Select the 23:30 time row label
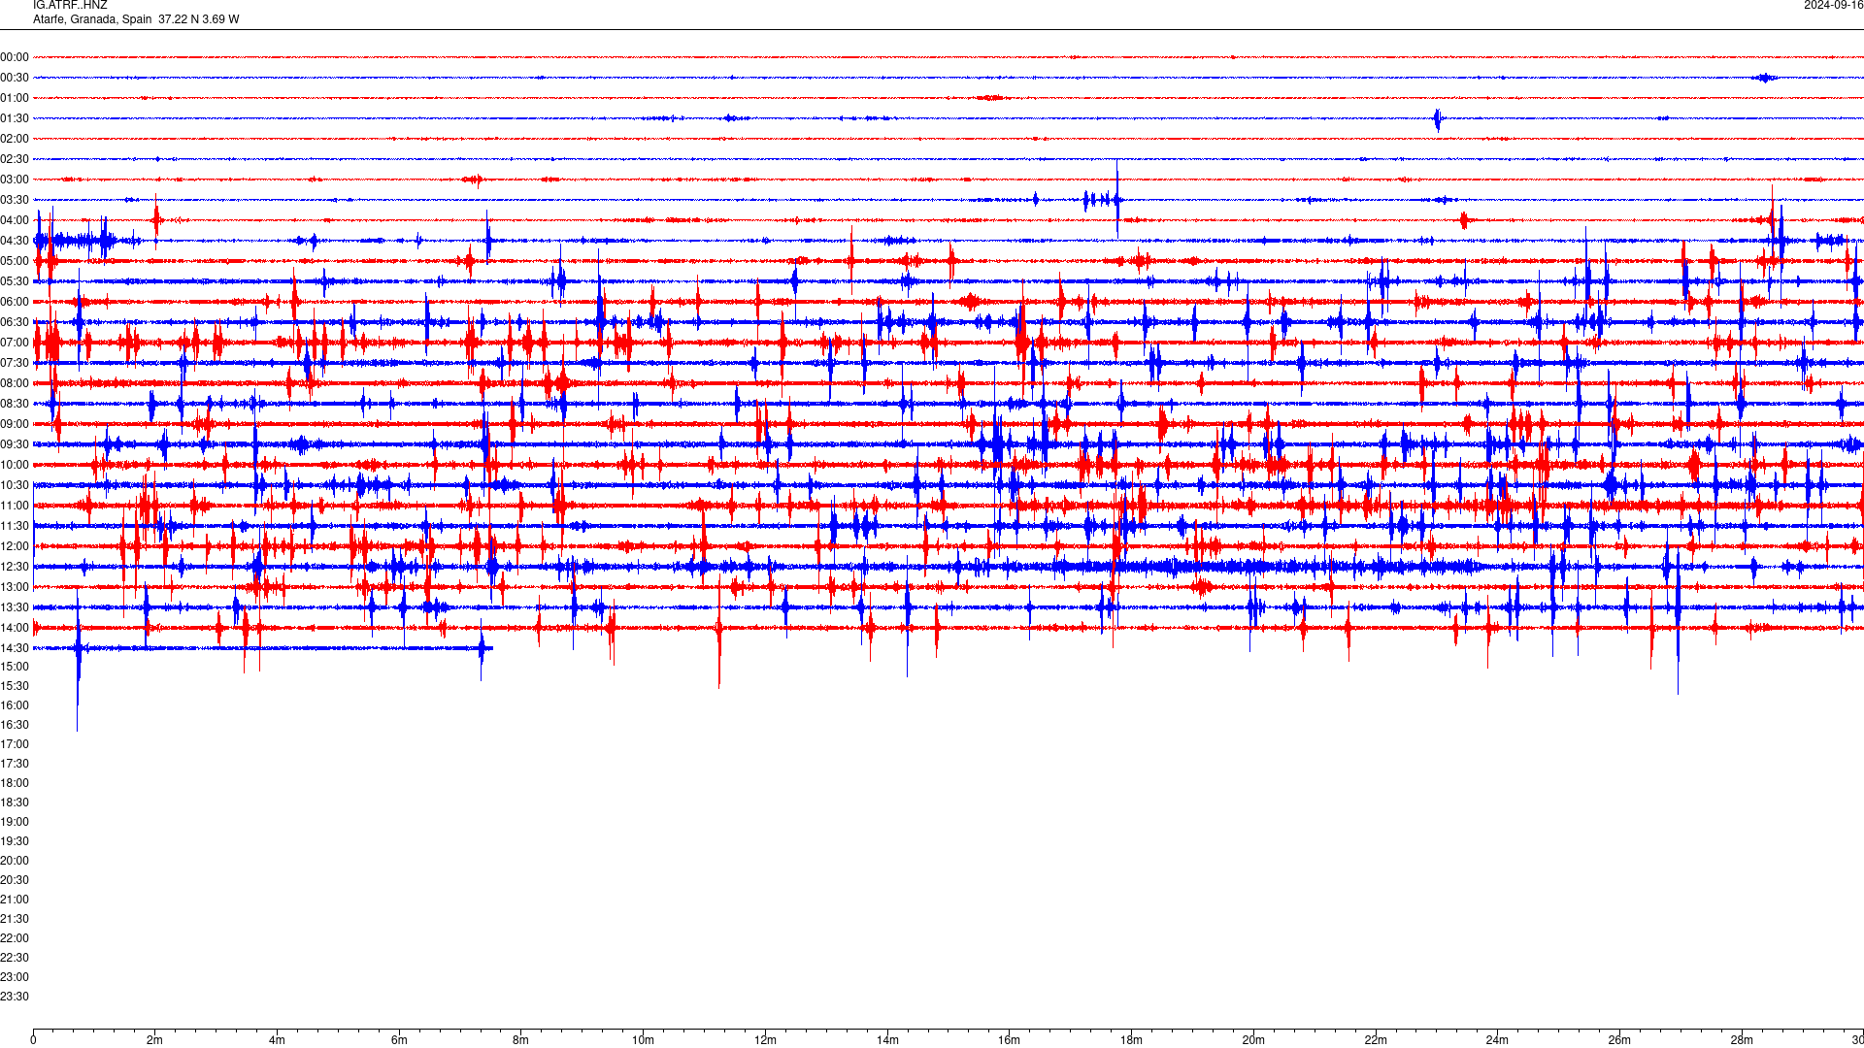Image resolution: width=1864 pixels, height=1048 pixels. click(x=15, y=997)
